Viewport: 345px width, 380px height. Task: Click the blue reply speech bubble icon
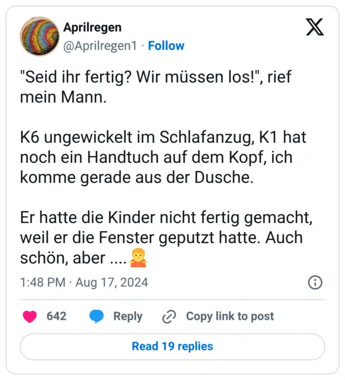click(x=97, y=316)
